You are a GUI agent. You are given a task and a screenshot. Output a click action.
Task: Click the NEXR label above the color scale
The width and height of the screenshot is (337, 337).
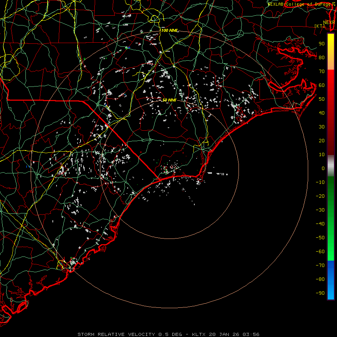tap(329, 22)
